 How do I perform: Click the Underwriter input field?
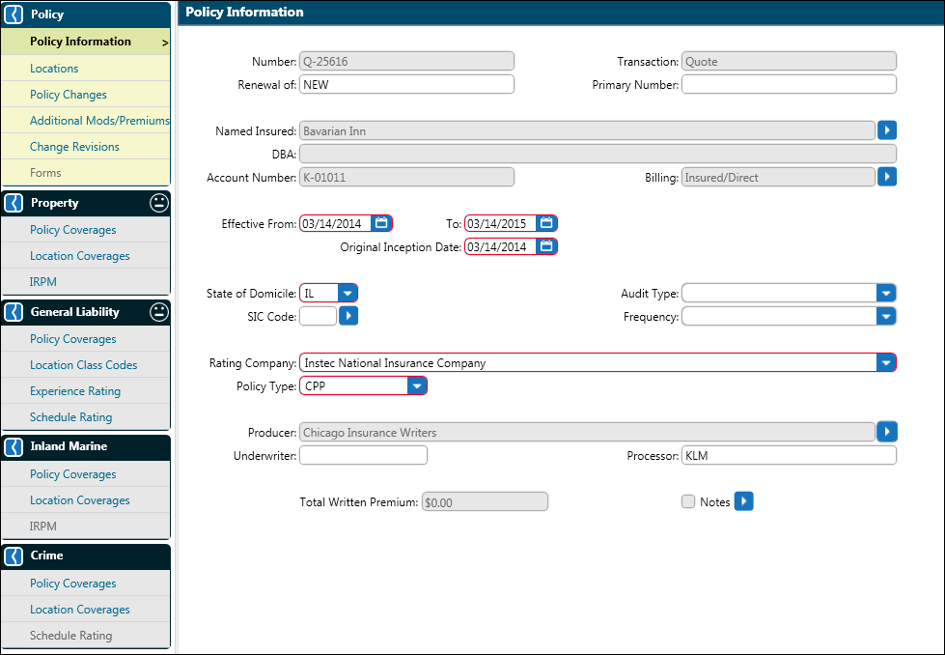[363, 455]
